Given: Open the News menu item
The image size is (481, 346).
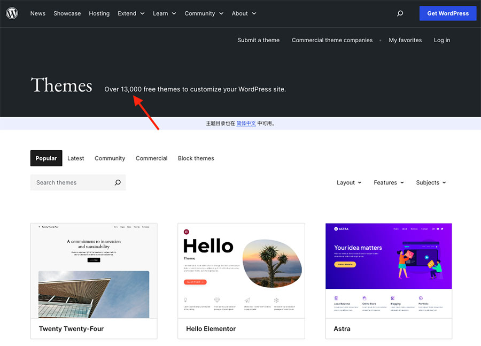Looking at the screenshot, I should pyautogui.click(x=38, y=13).
